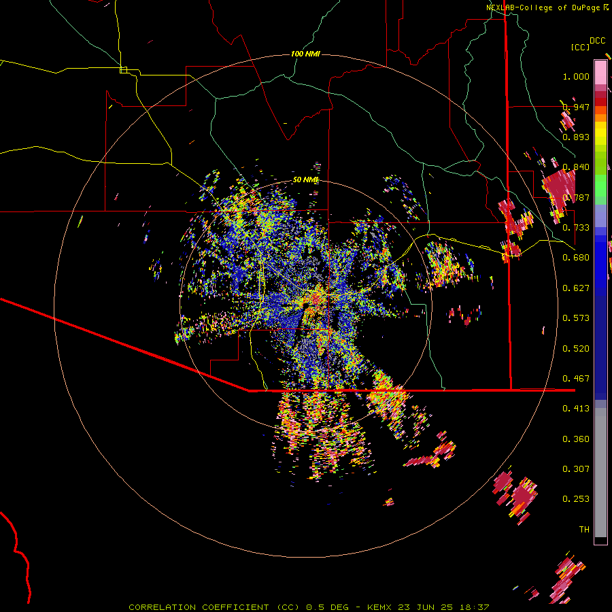
Task: Select the 0.627 scale value
Action: coord(576,288)
